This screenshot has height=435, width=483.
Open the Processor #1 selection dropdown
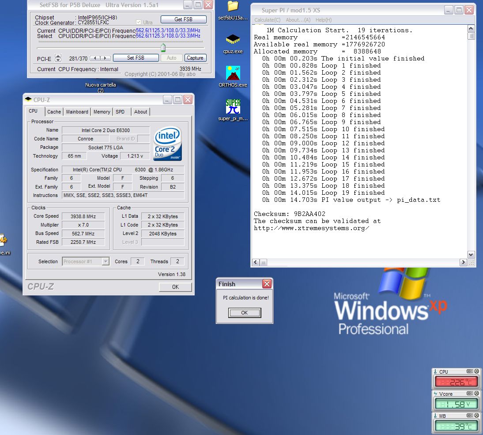point(106,261)
